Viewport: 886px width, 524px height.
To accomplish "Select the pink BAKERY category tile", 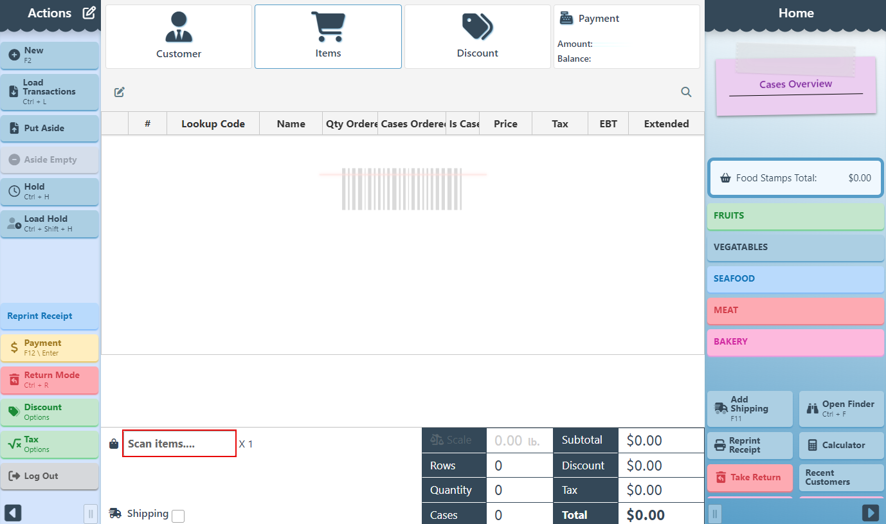I will pyautogui.click(x=795, y=342).
